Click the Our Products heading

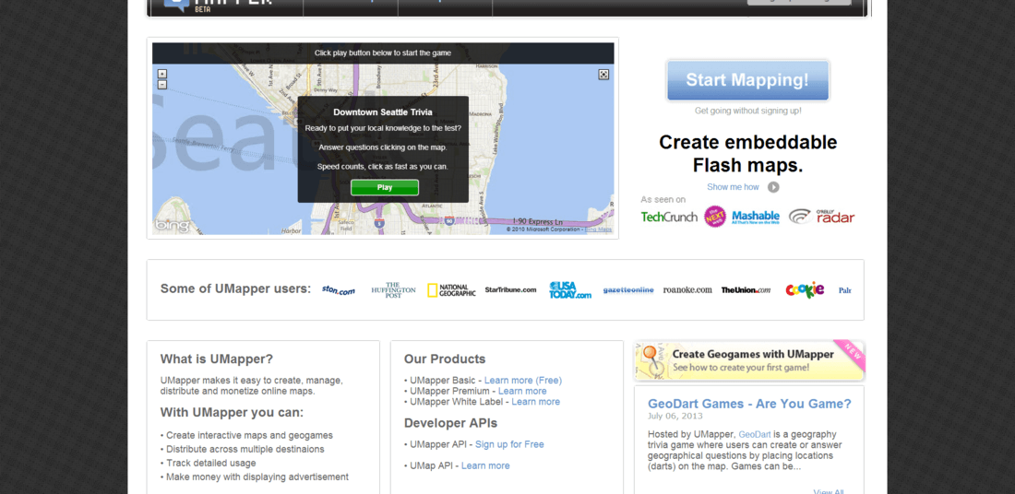tap(445, 359)
